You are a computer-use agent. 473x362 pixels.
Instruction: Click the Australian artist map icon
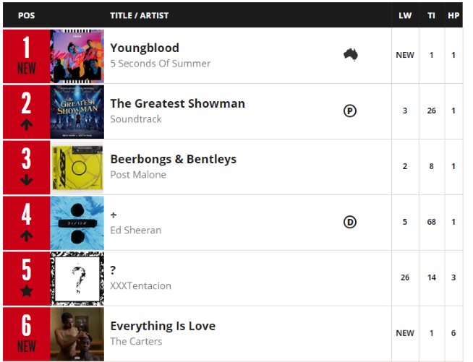coord(351,54)
